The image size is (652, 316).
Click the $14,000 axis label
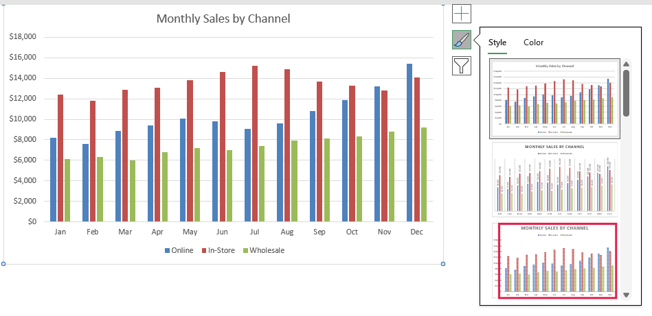coord(23,78)
